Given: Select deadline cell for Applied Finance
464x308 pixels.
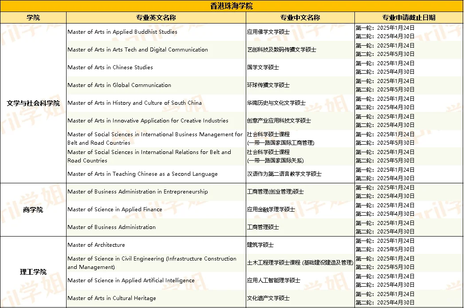Looking at the screenshot, I should pyautogui.click(x=409, y=209).
